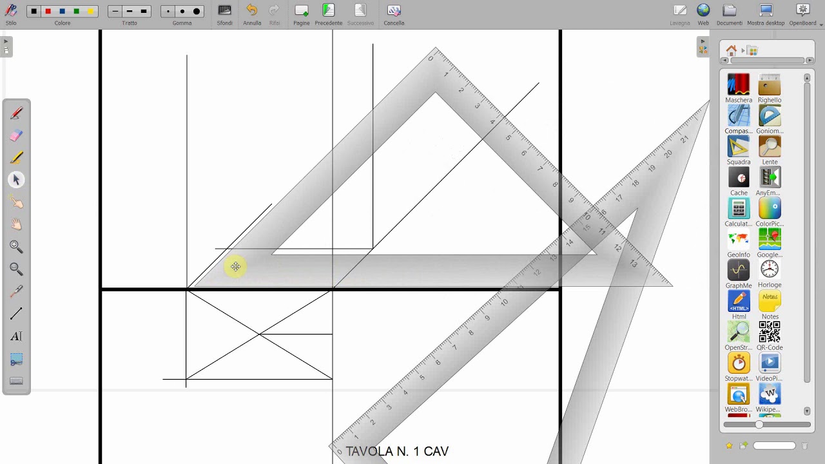Pick the black pen color
The image size is (825, 464).
(34, 11)
